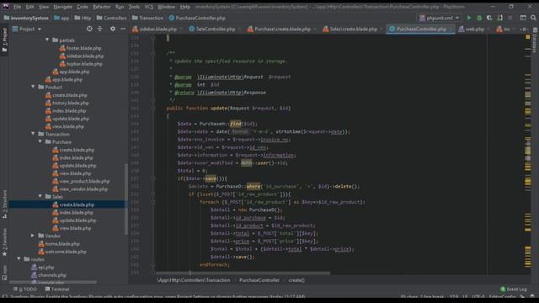This screenshot has height=303, width=539.
Task: Open the Navigate menu
Action: tap(63, 7)
